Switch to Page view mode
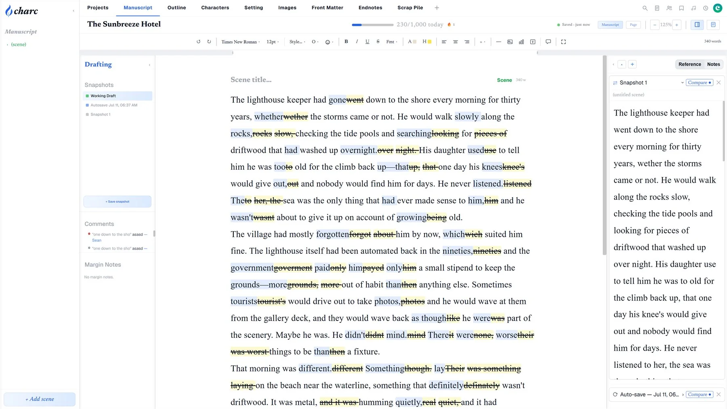 click(x=633, y=25)
